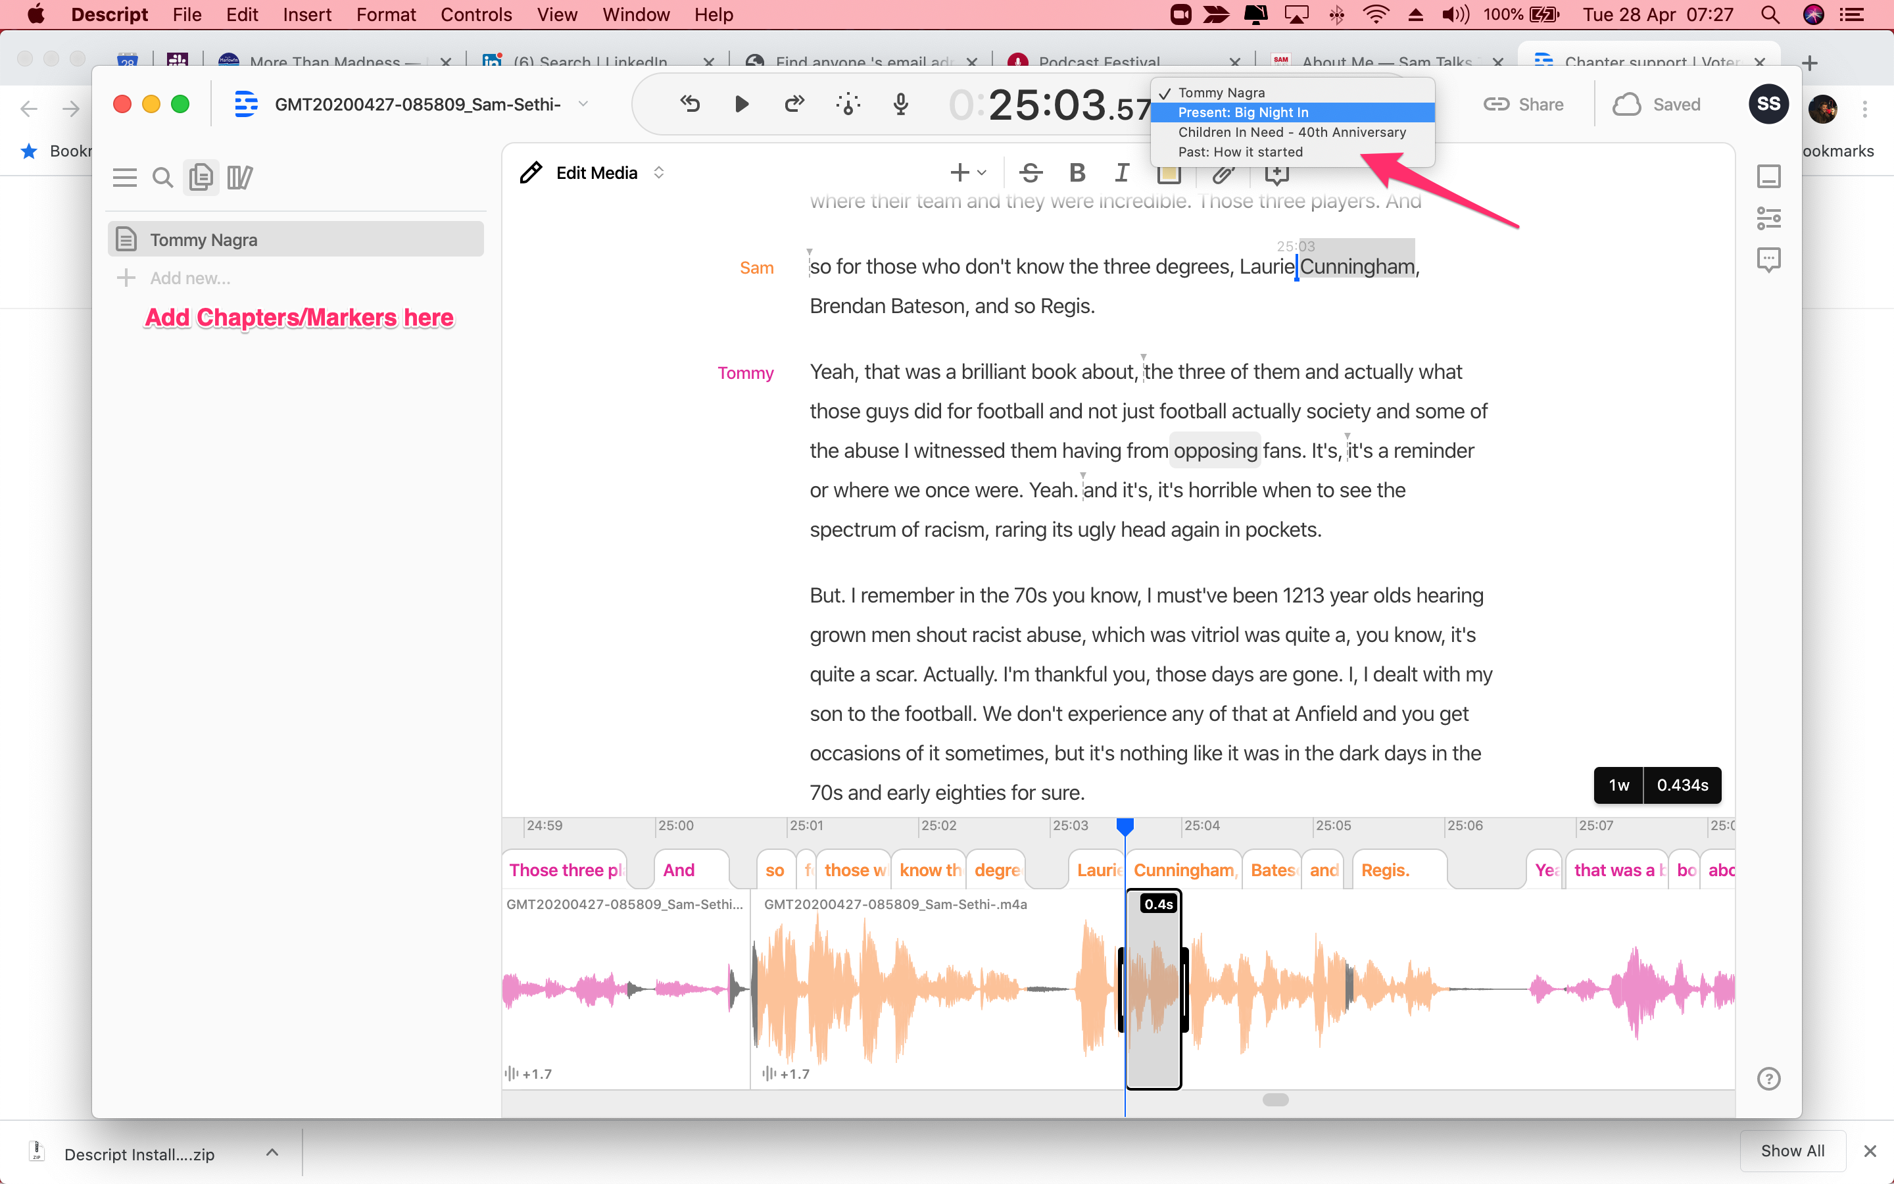The width and height of the screenshot is (1894, 1184).
Task: Open the SS user avatar
Action: (1768, 104)
